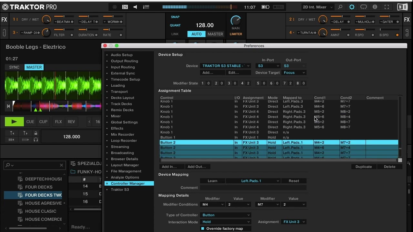Viewport: 413px width, 232px height.
Task: Click the FILTER slider in FX unit 3
Action: coord(64,29)
